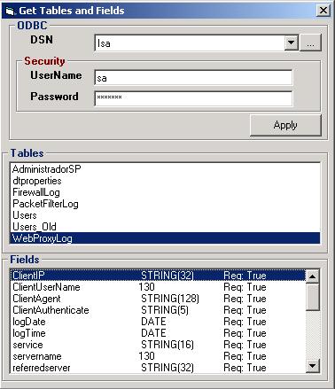Open the DSN dropdown arrow
Viewport: 335px width, 389px height.
coord(292,43)
